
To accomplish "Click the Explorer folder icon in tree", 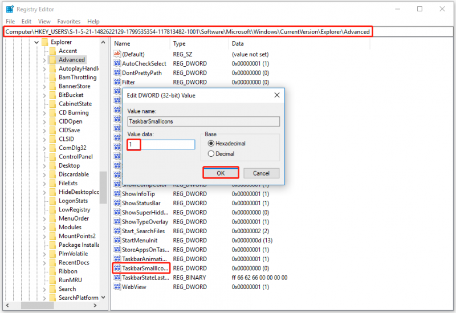I will pyautogui.click(x=45, y=42).
